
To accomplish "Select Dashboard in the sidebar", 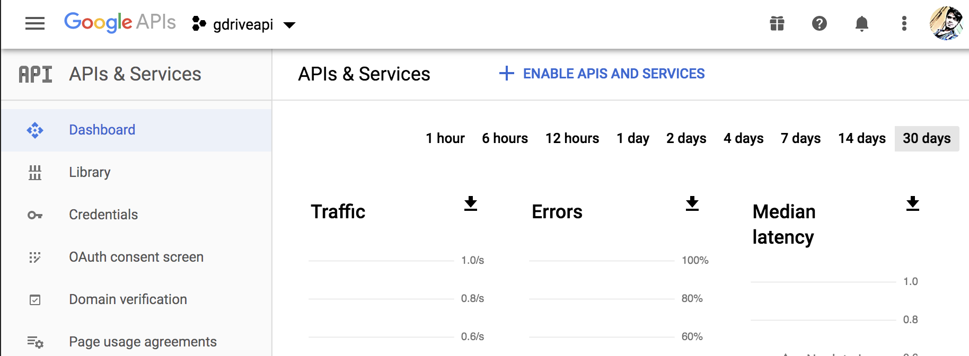I will coord(136,130).
